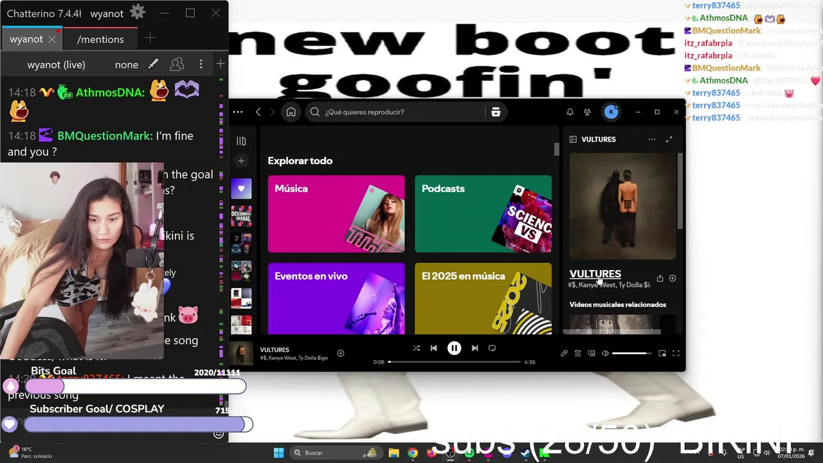Add current track to Liked Songs in player bar
The image size is (823, 463).
pos(341,353)
